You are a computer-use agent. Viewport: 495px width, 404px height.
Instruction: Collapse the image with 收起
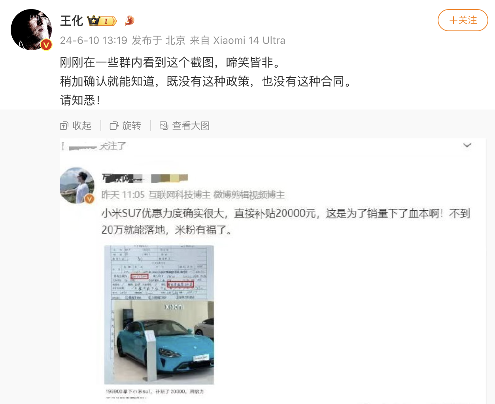76,126
